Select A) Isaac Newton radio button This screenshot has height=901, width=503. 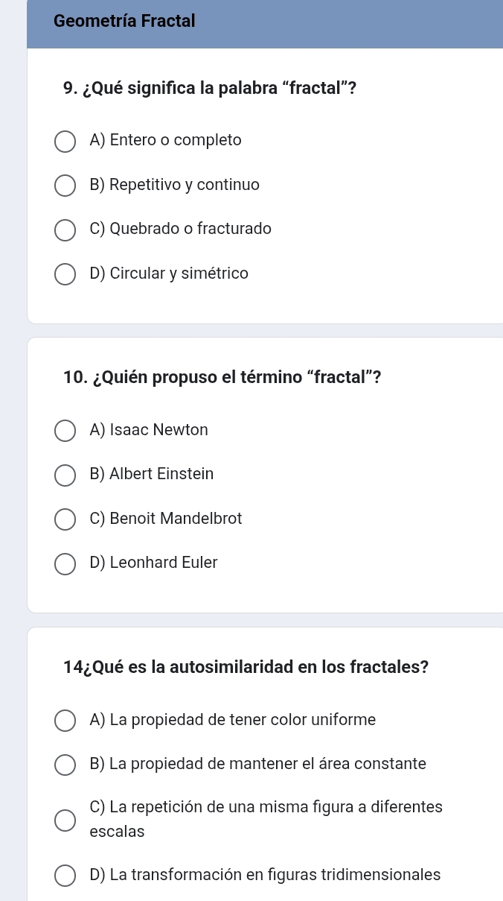point(65,431)
